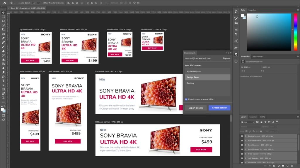Select the Move tool in the toolbar
The height and width of the screenshot is (168, 300).
tap(3, 13)
